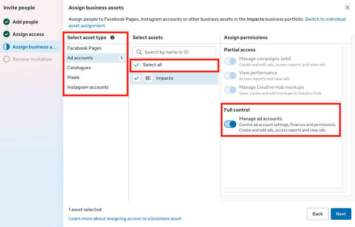Click the info icon beside Select asset type

pyautogui.click(x=112, y=38)
